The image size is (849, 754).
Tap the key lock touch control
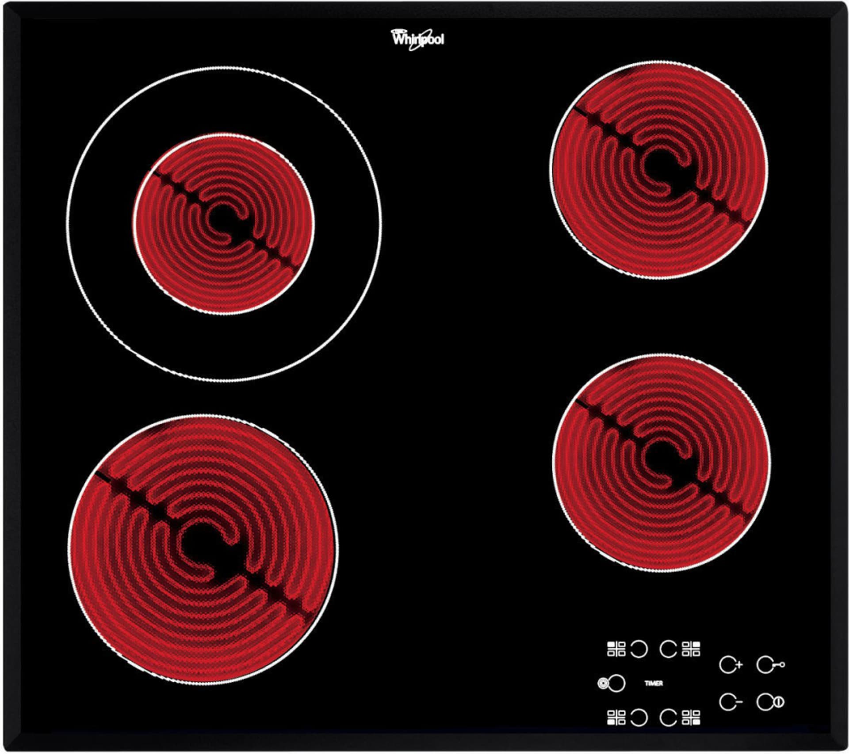(x=770, y=664)
